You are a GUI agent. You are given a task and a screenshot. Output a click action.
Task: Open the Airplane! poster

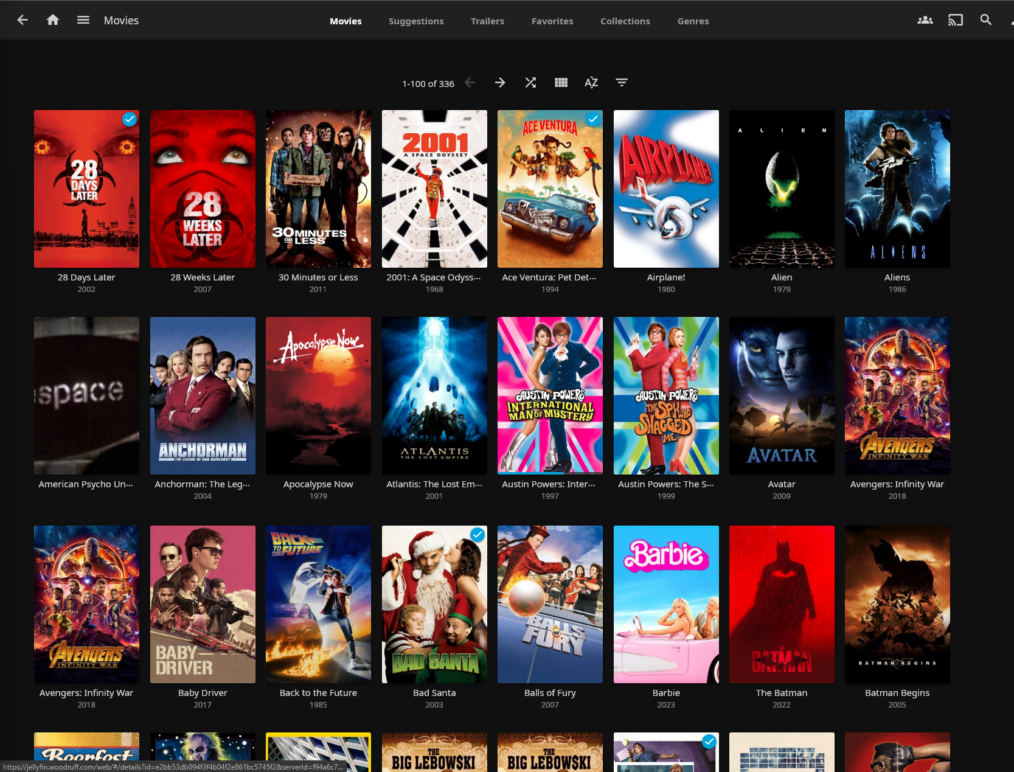pos(666,189)
